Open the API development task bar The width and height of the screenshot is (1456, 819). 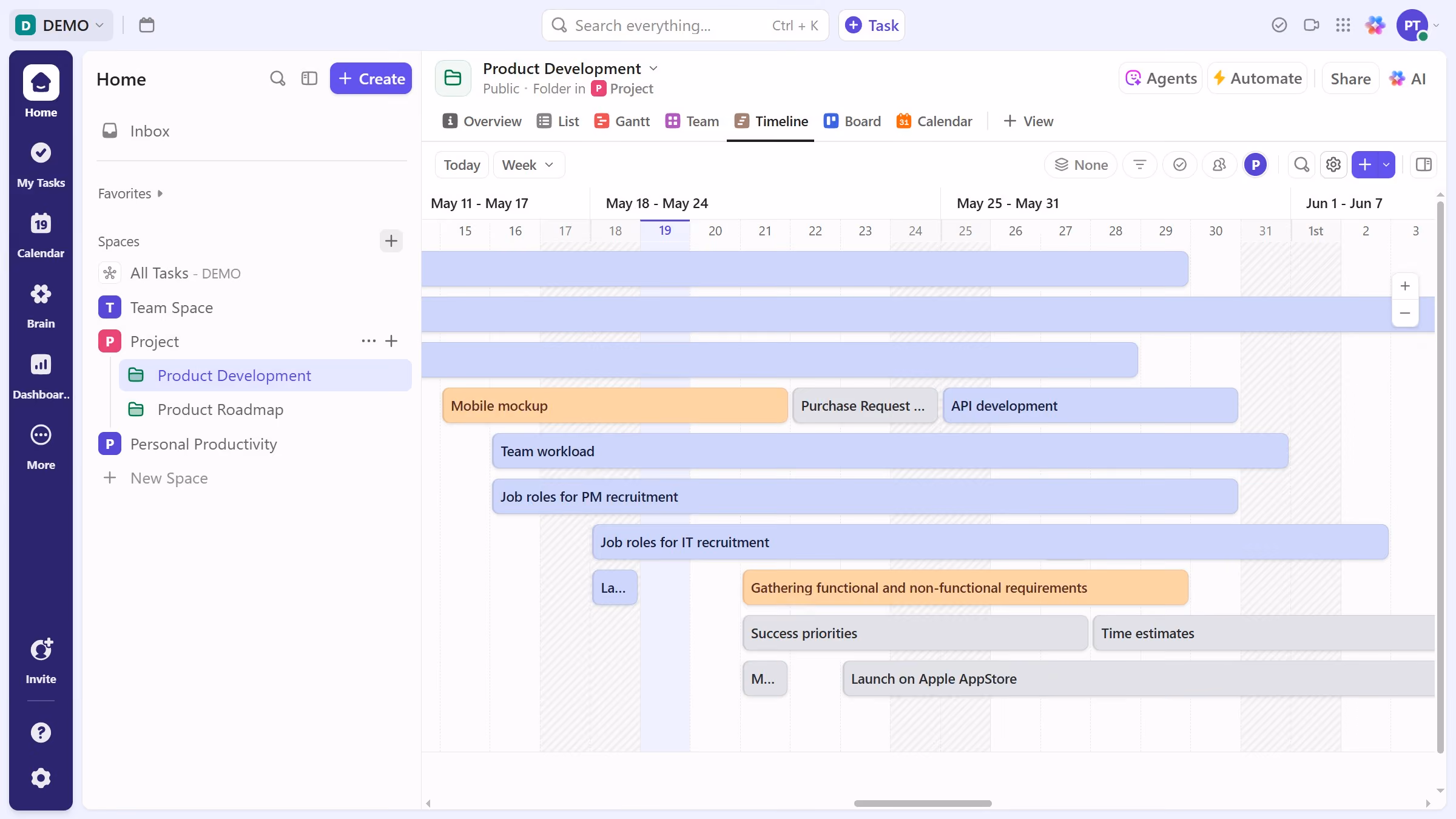click(x=1090, y=405)
